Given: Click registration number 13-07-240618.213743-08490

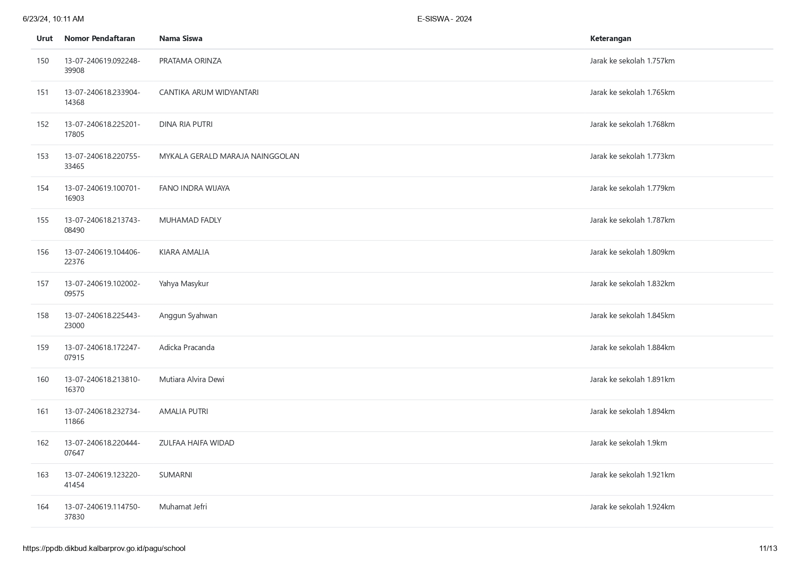Looking at the screenshot, I should click(102, 225).
